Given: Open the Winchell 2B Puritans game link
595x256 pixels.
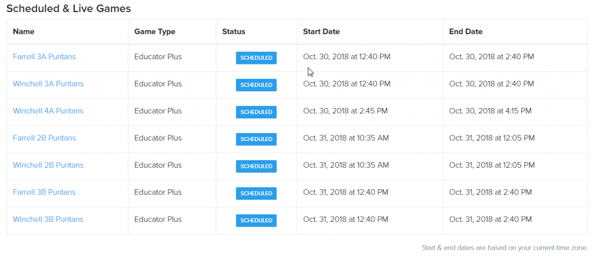Looking at the screenshot, I should point(48,165).
